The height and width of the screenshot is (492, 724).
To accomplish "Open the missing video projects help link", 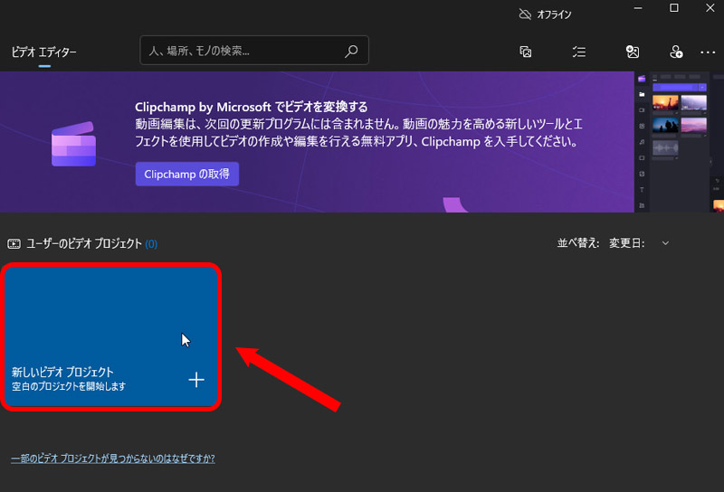I will click(112, 459).
